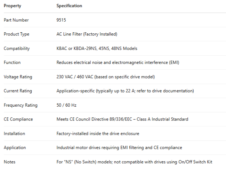Image resolution: width=226 pixels, height=172 pixels.
Task: Click the part number value 9515
Action: [x=61, y=20]
